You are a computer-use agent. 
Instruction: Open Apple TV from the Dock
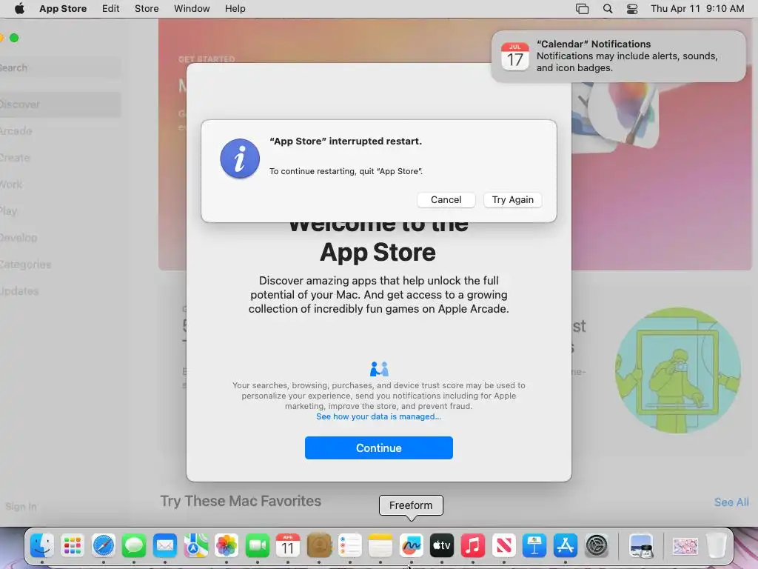[x=442, y=546]
